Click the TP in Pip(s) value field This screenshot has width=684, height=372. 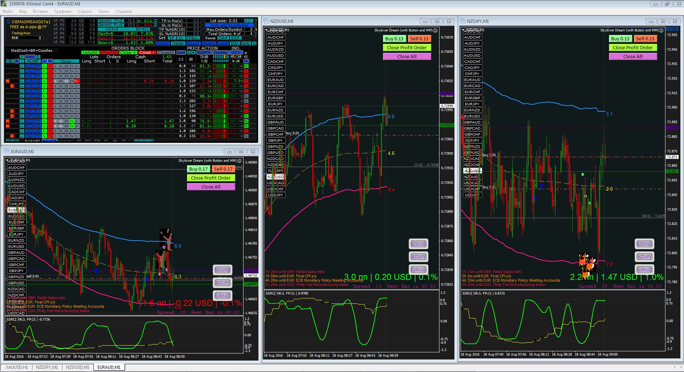click(194, 21)
